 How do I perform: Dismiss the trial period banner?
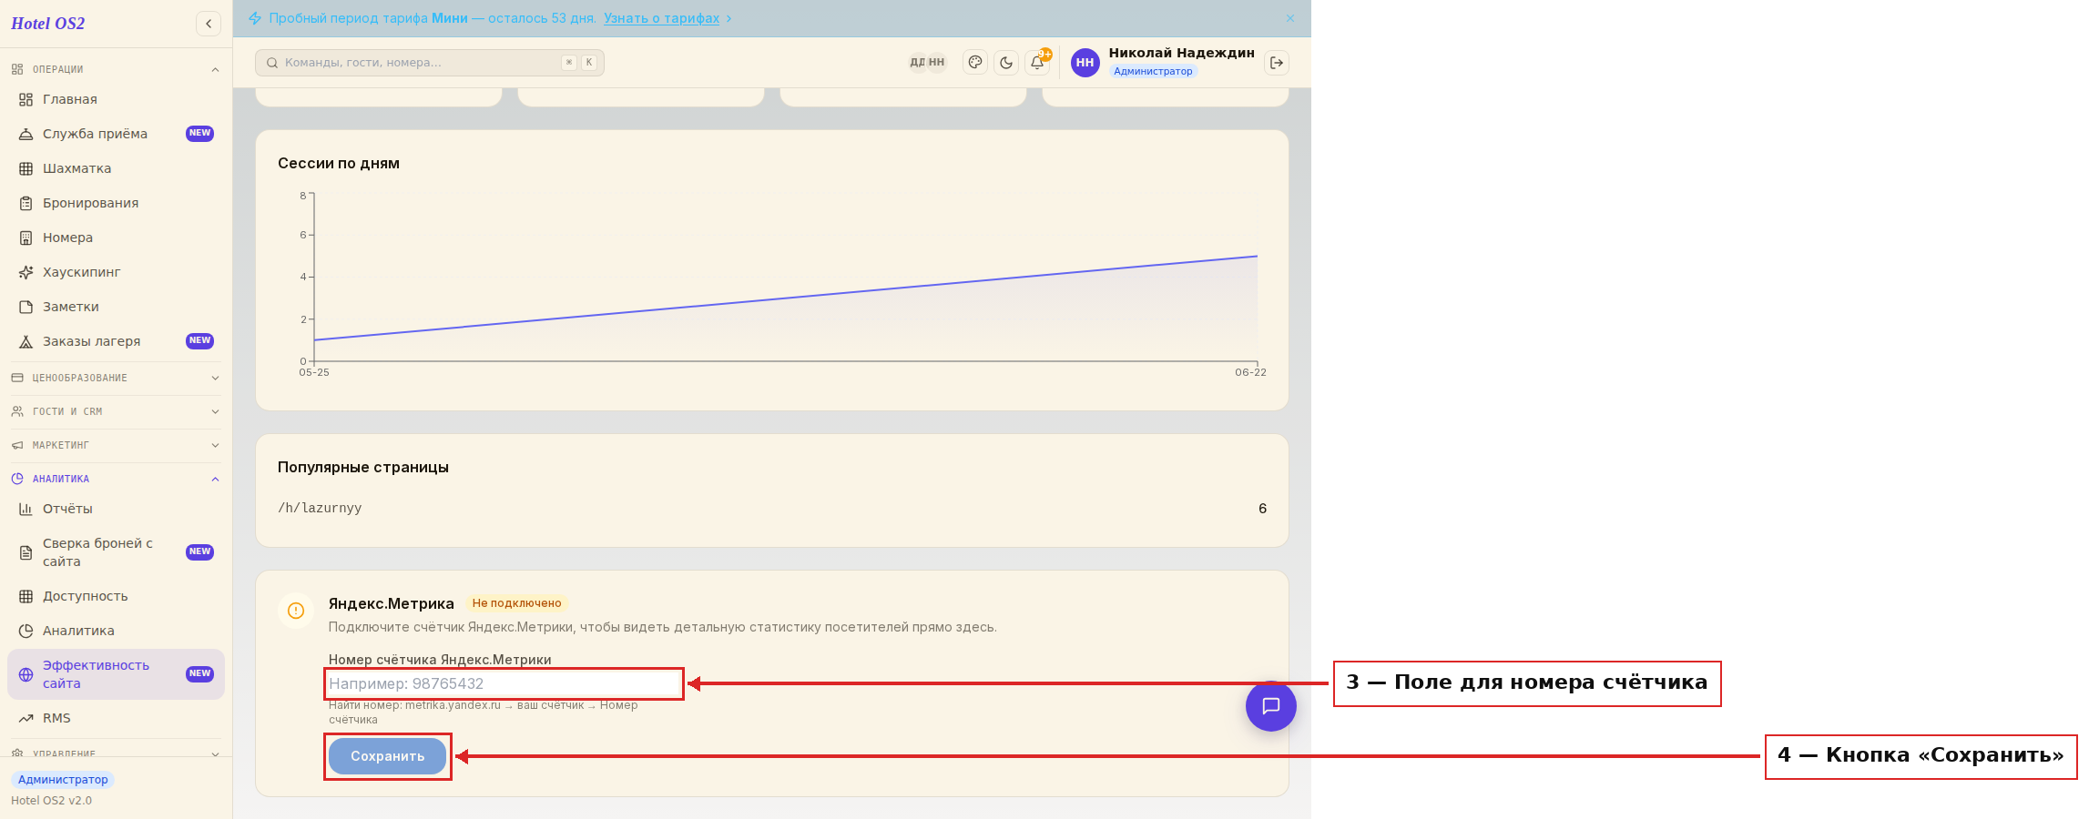point(1290,18)
